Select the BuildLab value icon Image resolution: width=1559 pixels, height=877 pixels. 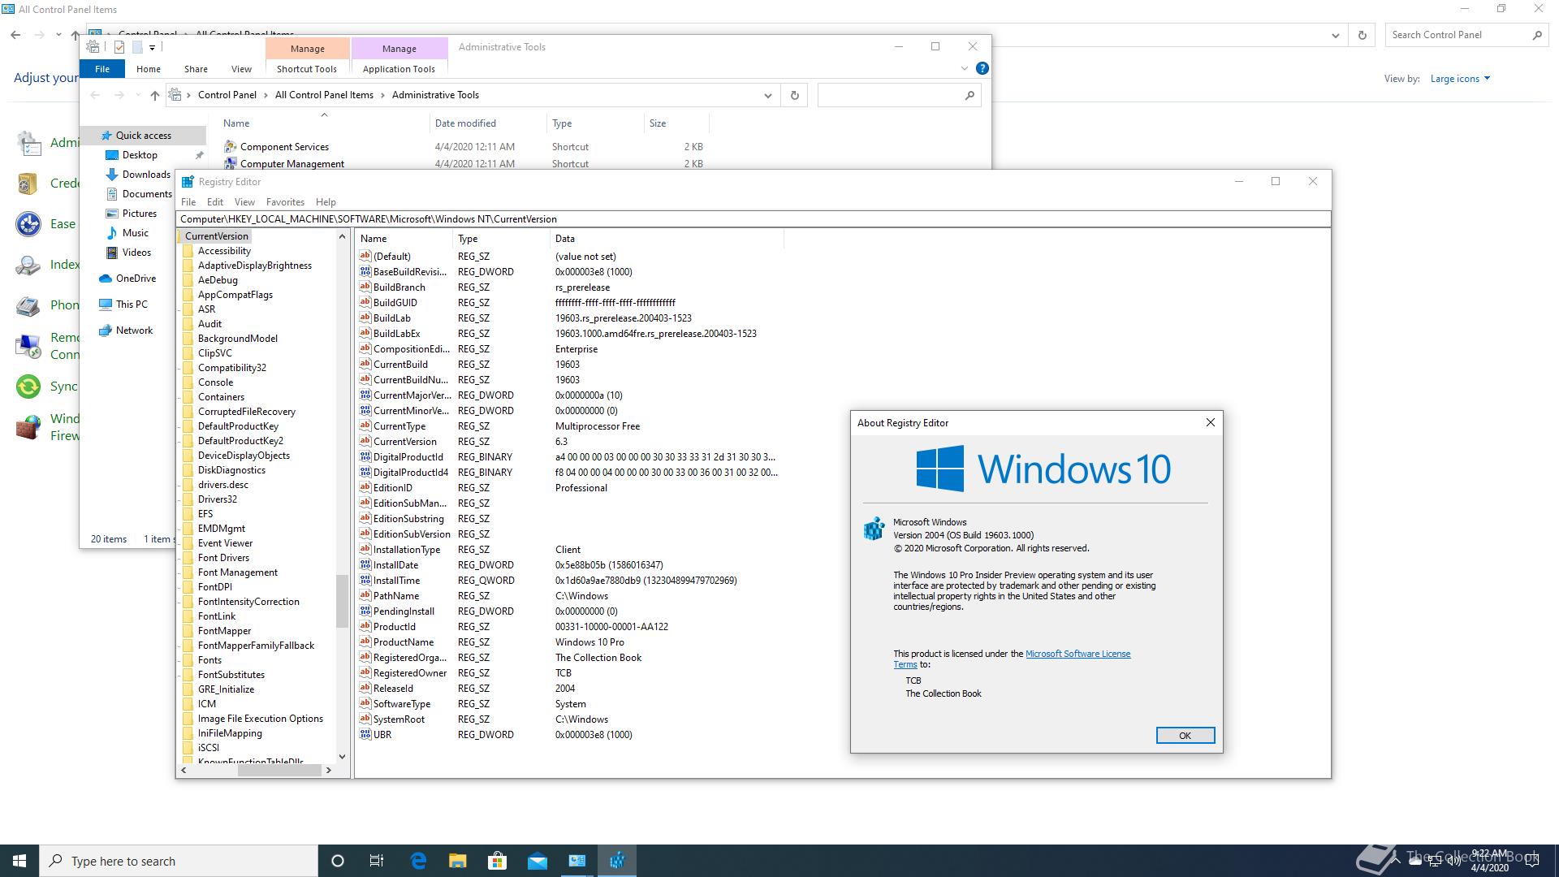(365, 318)
